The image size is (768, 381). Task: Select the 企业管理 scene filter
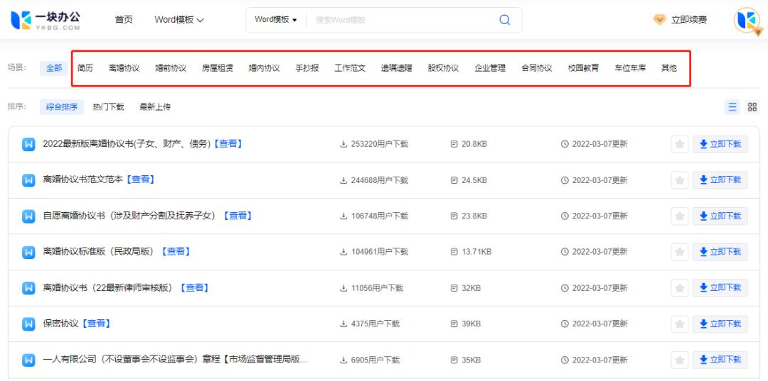tap(490, 68)
